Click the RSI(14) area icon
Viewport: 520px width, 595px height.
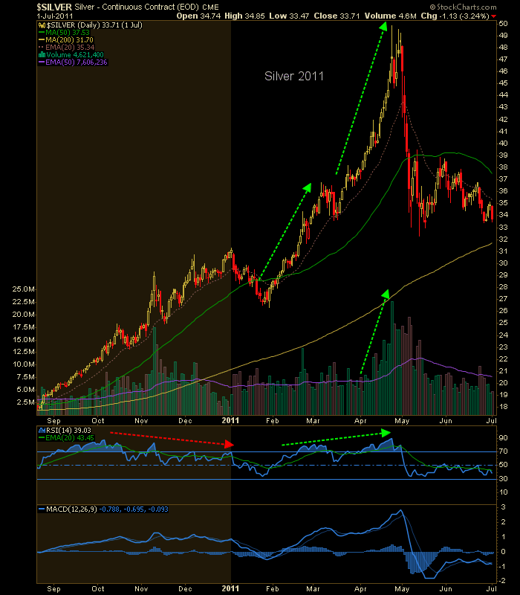coord(42,431)
